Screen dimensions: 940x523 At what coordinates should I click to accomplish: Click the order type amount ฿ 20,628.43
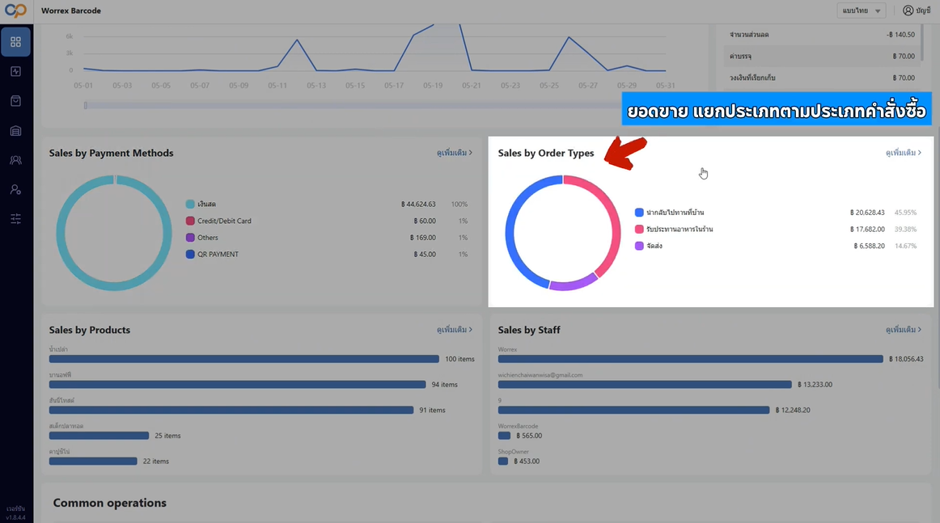pyautogui.click(x=867, y=213)
